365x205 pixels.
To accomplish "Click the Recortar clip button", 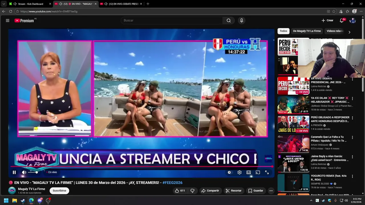I will (234, 191).
